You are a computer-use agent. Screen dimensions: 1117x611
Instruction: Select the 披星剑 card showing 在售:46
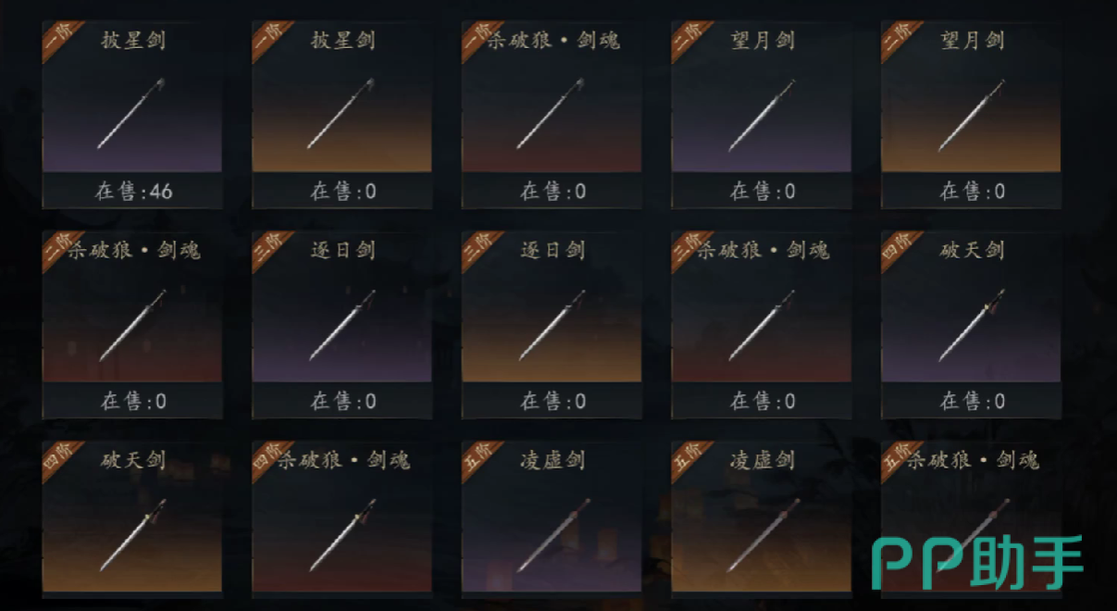point(132,115)
